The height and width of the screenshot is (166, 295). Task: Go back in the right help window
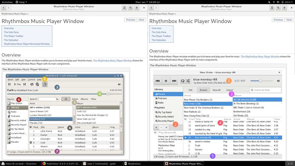tap(151, 8)
